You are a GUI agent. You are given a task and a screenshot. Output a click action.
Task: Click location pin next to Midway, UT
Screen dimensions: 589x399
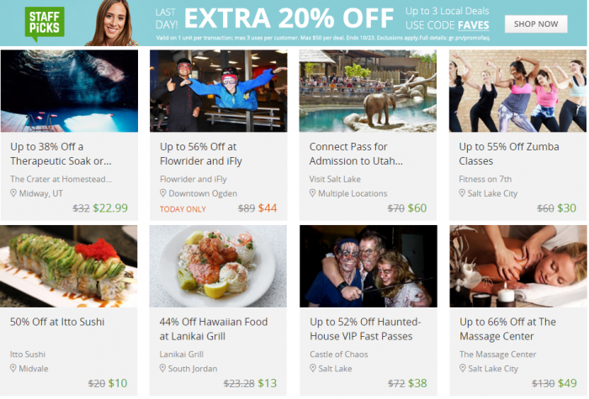[13, 193]
